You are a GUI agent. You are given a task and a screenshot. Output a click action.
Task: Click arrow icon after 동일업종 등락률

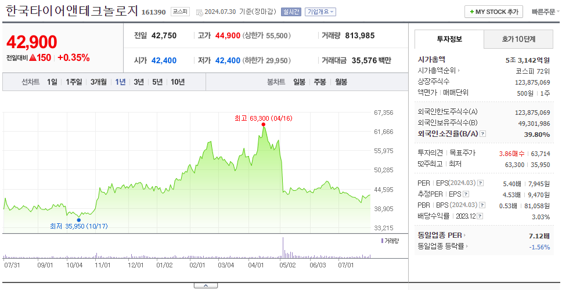coord(467,246)
